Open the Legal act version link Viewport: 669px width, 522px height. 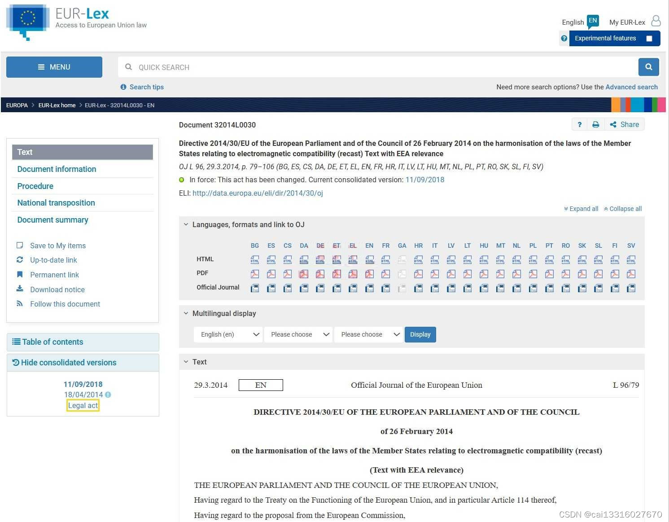(x=83, y=405)
